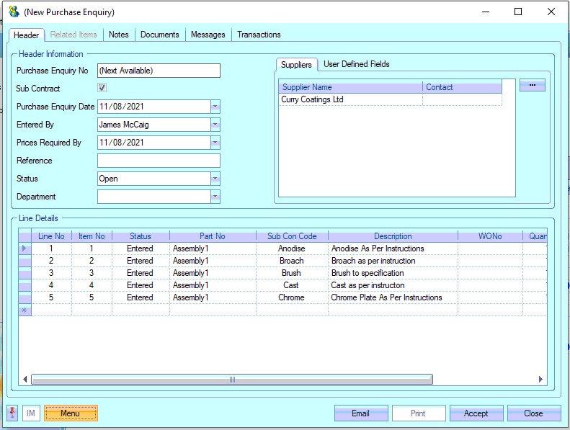Click the application icon in the title bar
570x430 pixels.
(14, 12)
